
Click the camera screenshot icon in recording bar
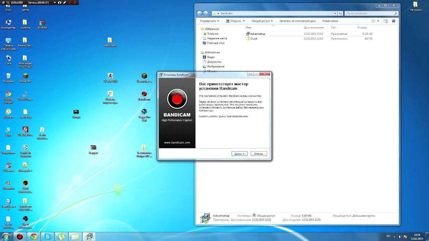pyautogui.click(x=60, y=3)
